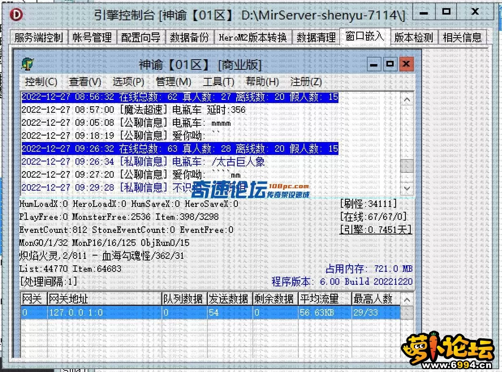Click the log scrollbar down arrow

coord(407,189)
